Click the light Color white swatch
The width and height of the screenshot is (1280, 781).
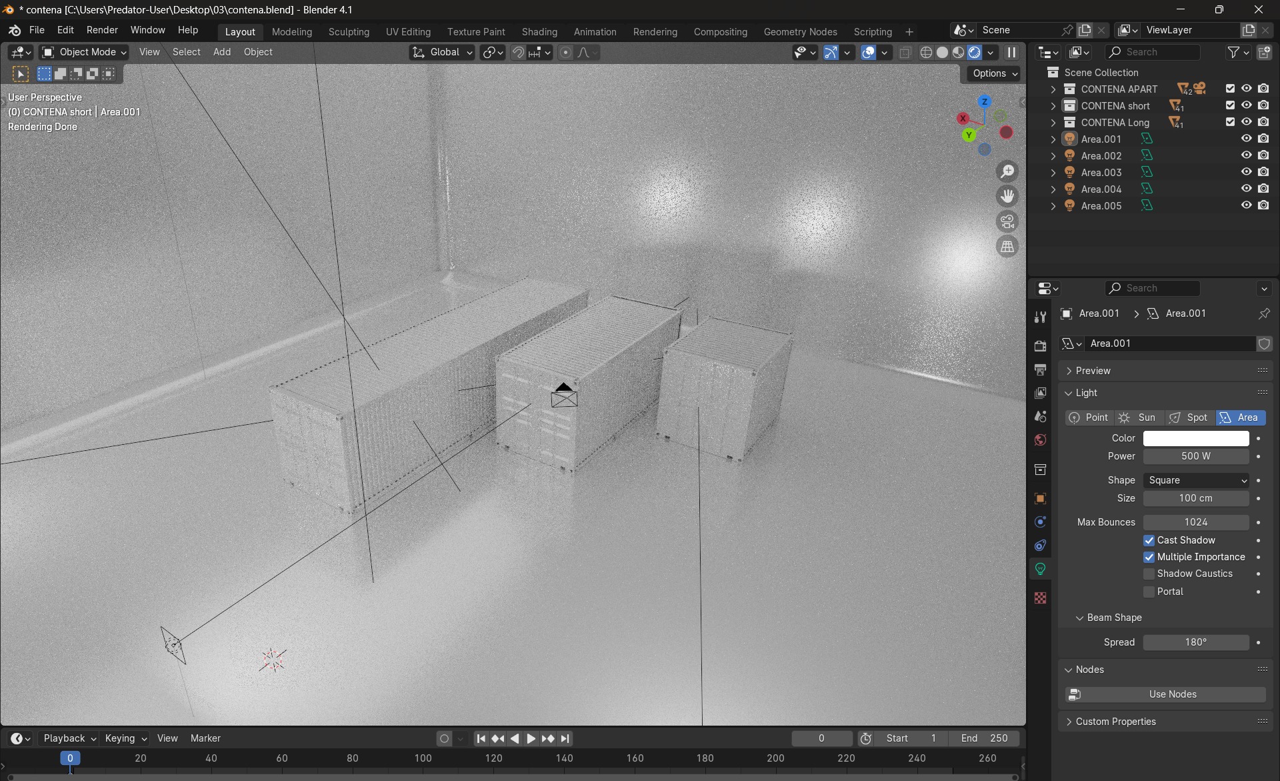(x=1196, y=438)
